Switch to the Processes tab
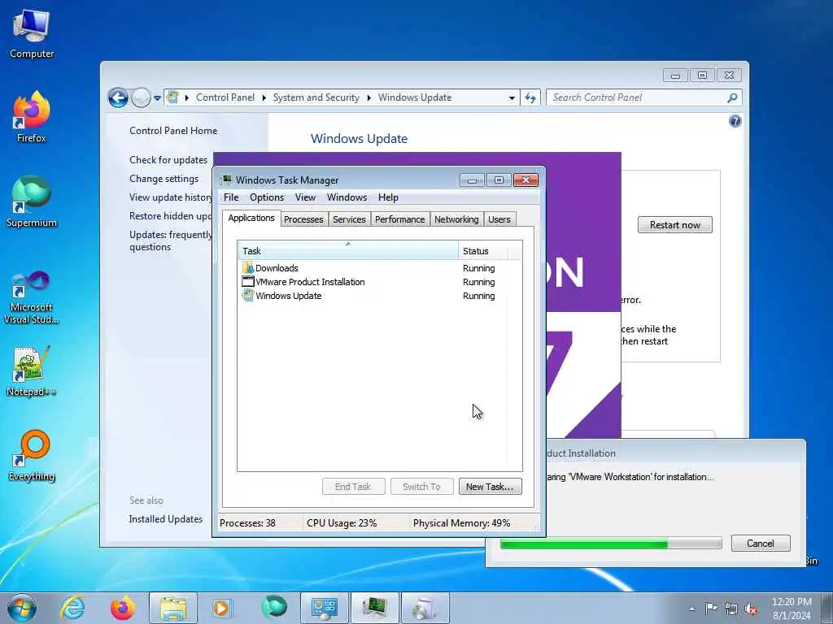 click(303, 219)
